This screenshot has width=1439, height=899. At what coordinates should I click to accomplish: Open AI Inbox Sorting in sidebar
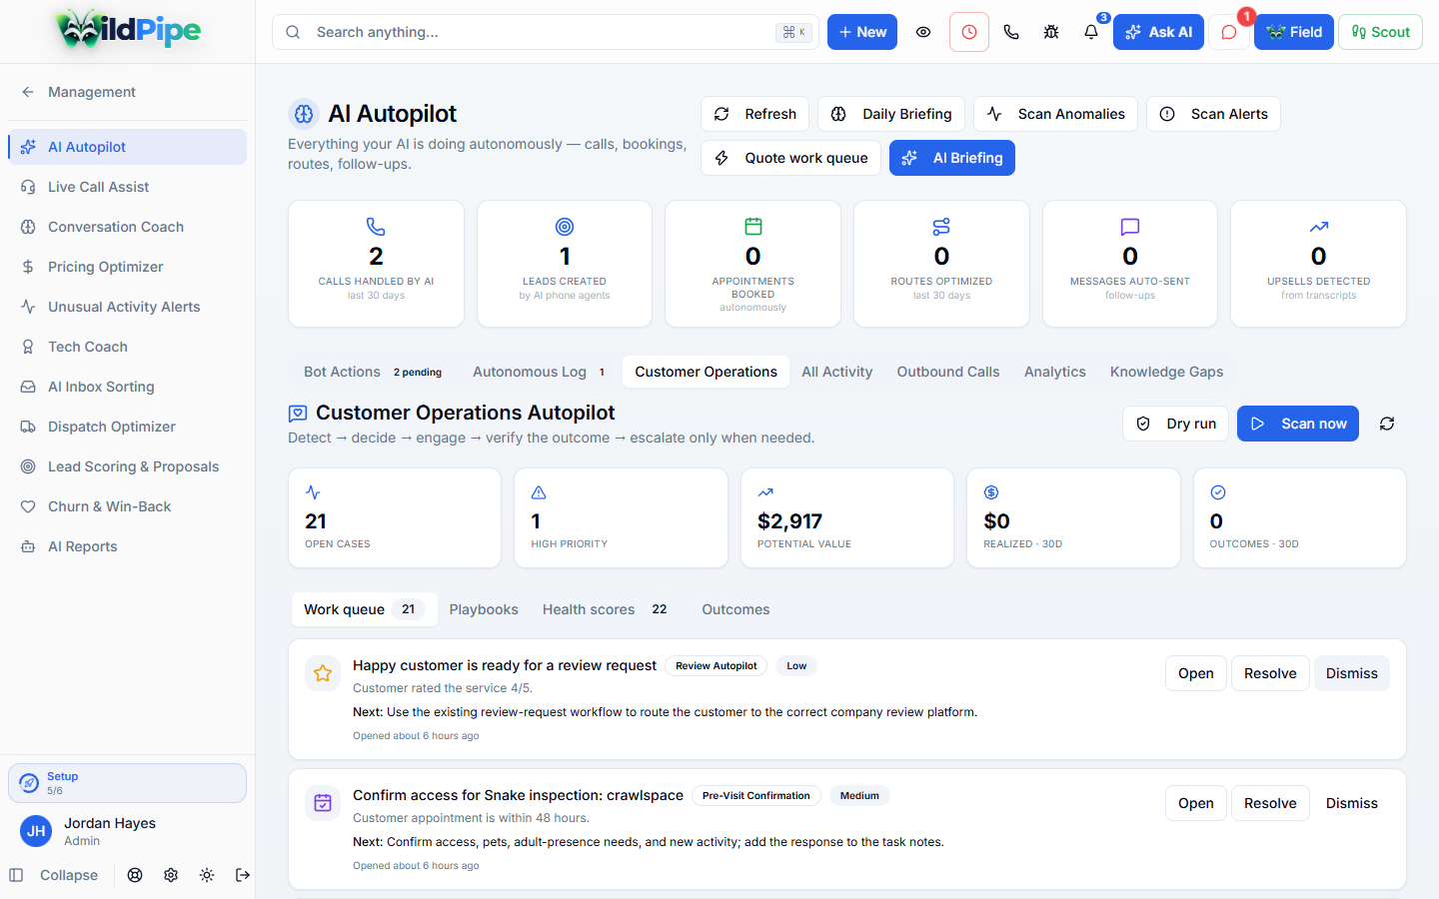127,387
